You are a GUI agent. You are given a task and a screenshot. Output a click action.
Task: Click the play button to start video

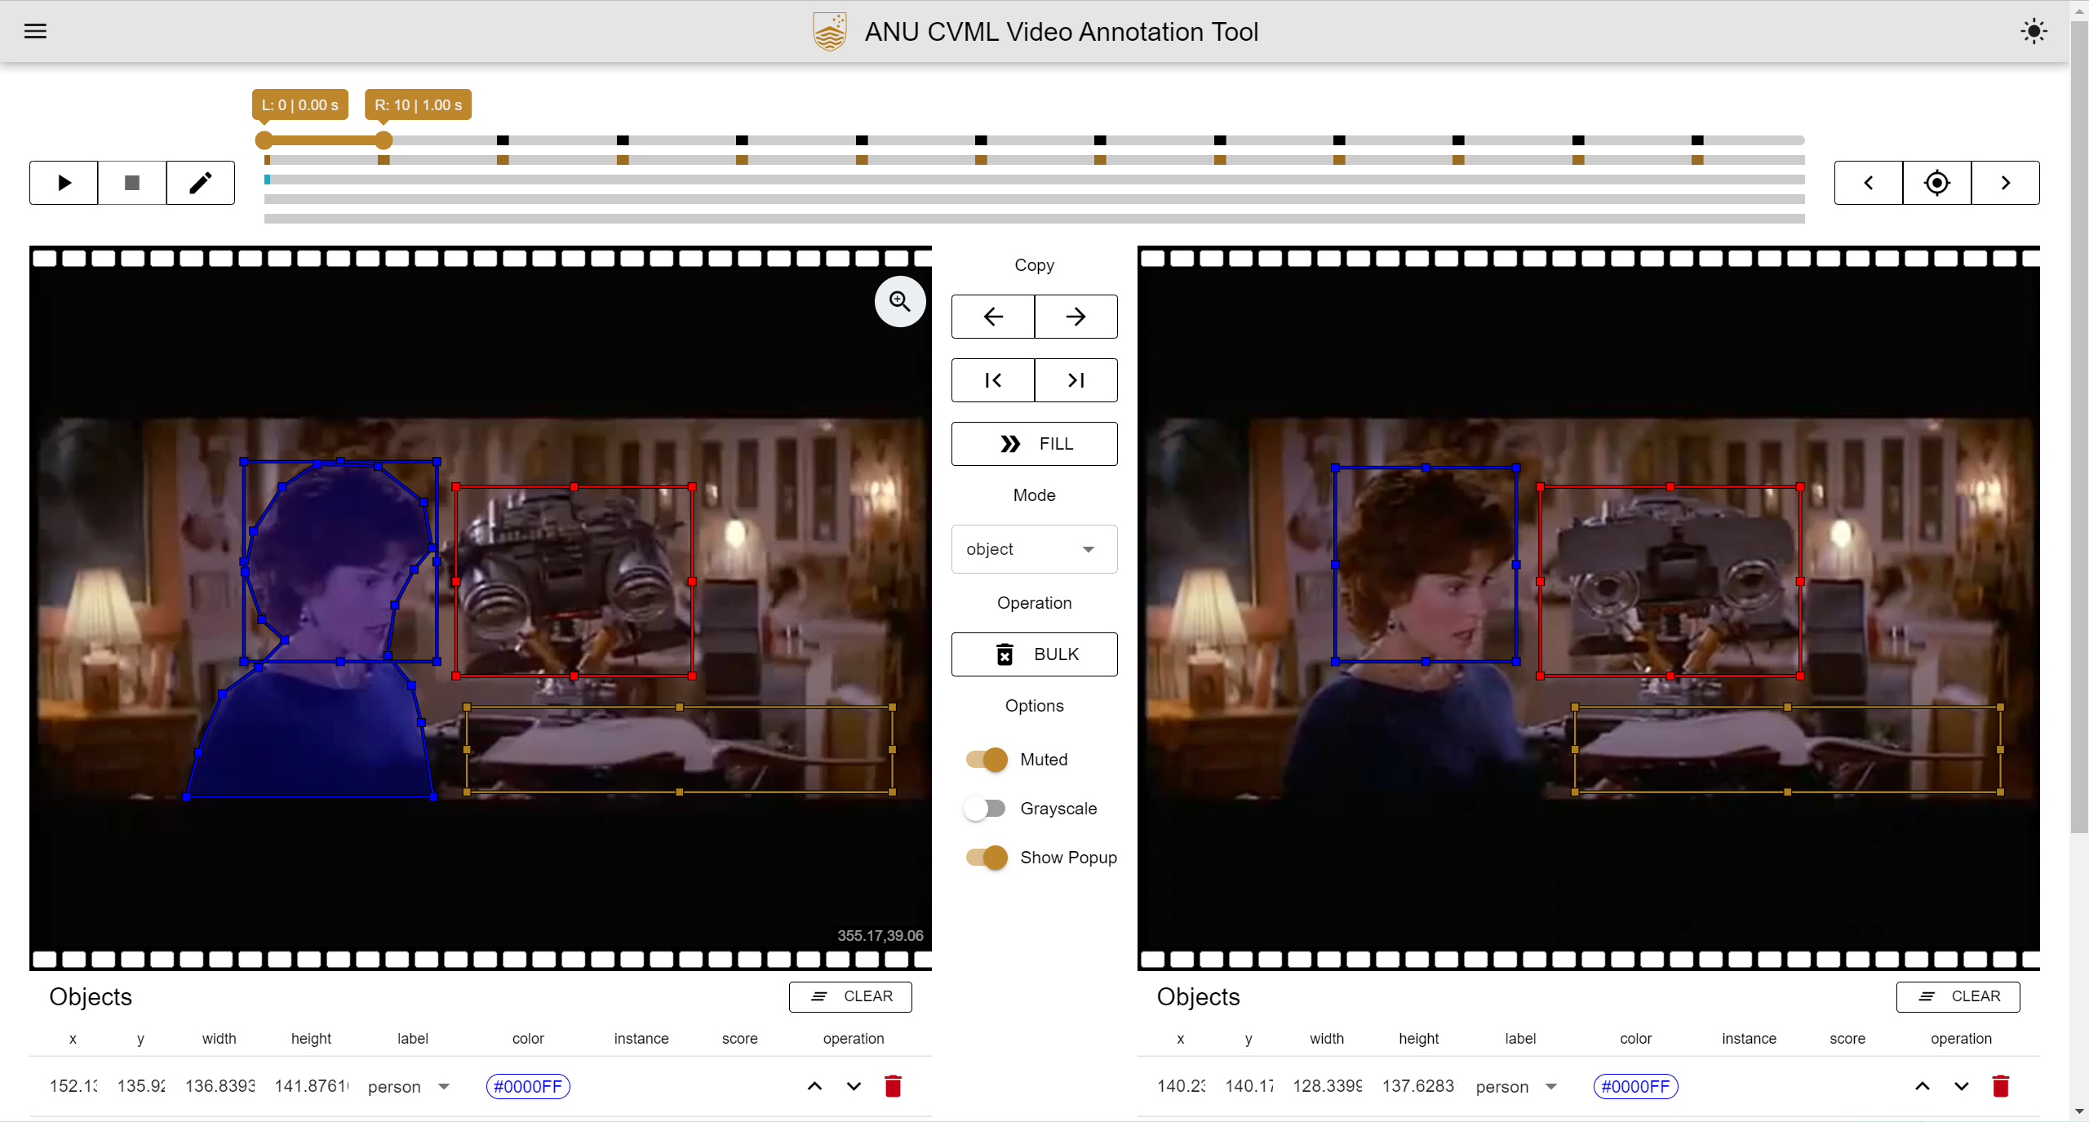(x=62, y=181)
